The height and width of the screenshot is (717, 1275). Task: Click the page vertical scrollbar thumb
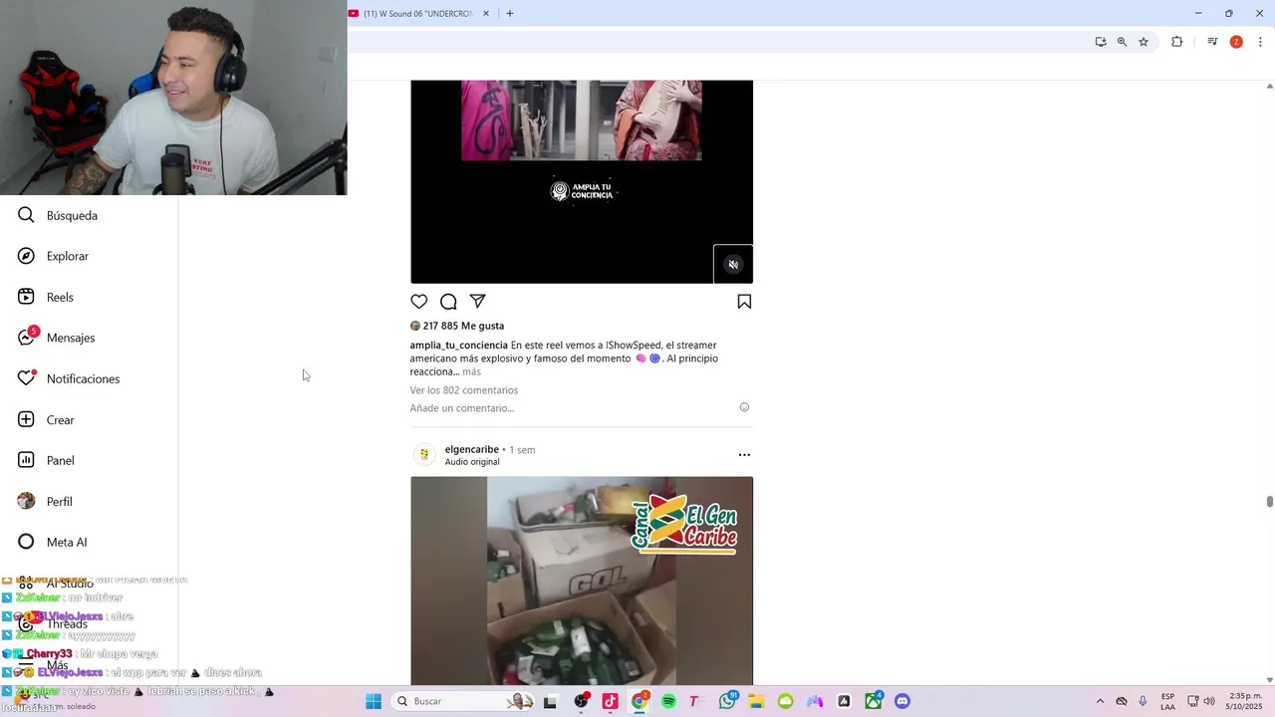[x=1269, y=501]
